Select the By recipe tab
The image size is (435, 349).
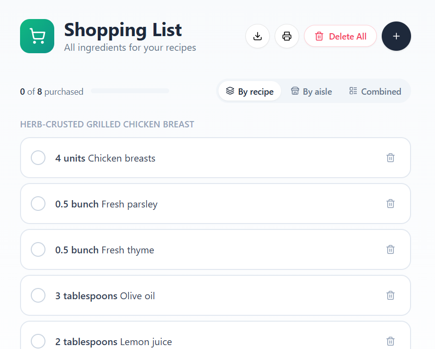point(250,91)
